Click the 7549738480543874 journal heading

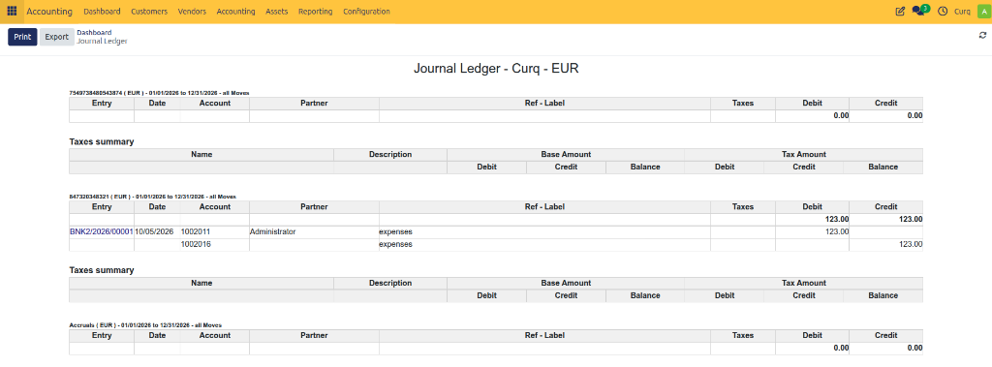(159, 93)
